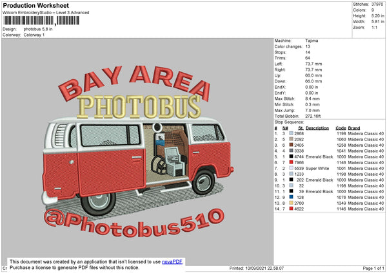Click the gold swatch for stitch 2760
This screenshot has height=273, width=387.
coord(292,203)
